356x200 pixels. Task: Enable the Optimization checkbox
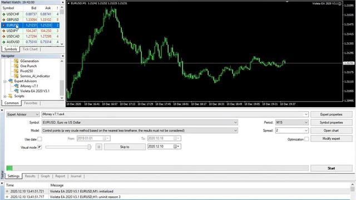306,139
